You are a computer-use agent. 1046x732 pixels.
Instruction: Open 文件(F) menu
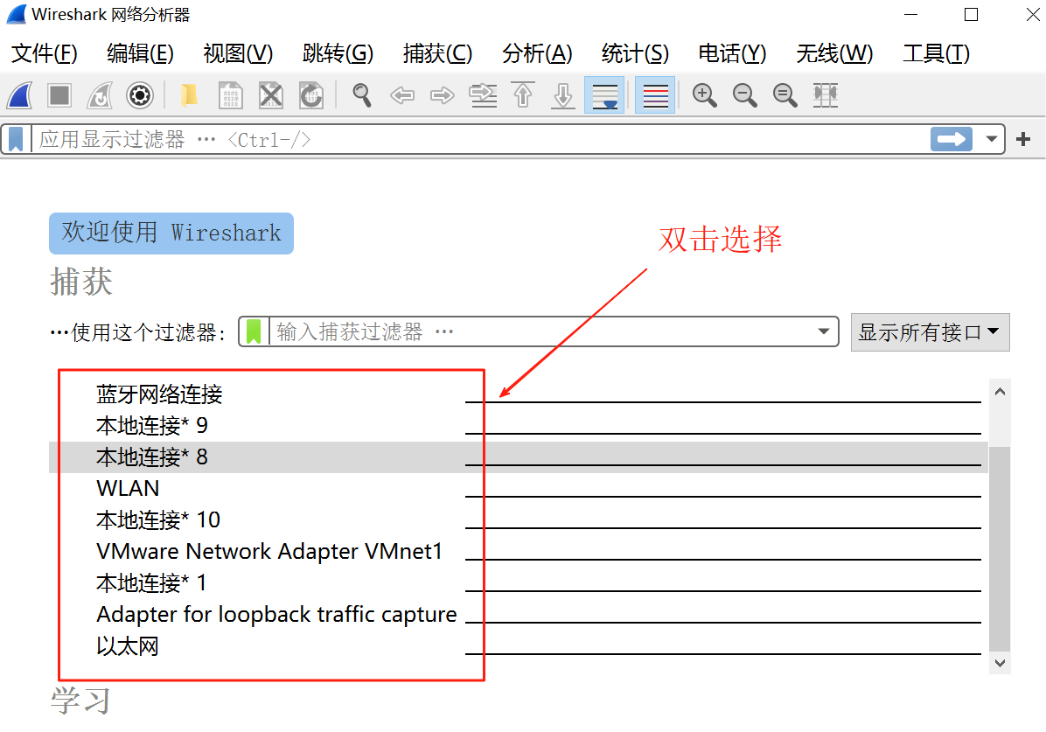45,53
